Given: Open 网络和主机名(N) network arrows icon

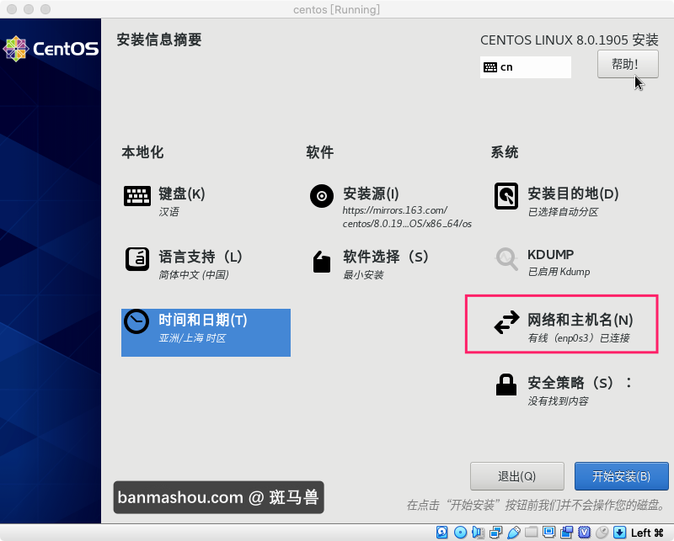Looking at the screenshot, I should tap(506, 322).
